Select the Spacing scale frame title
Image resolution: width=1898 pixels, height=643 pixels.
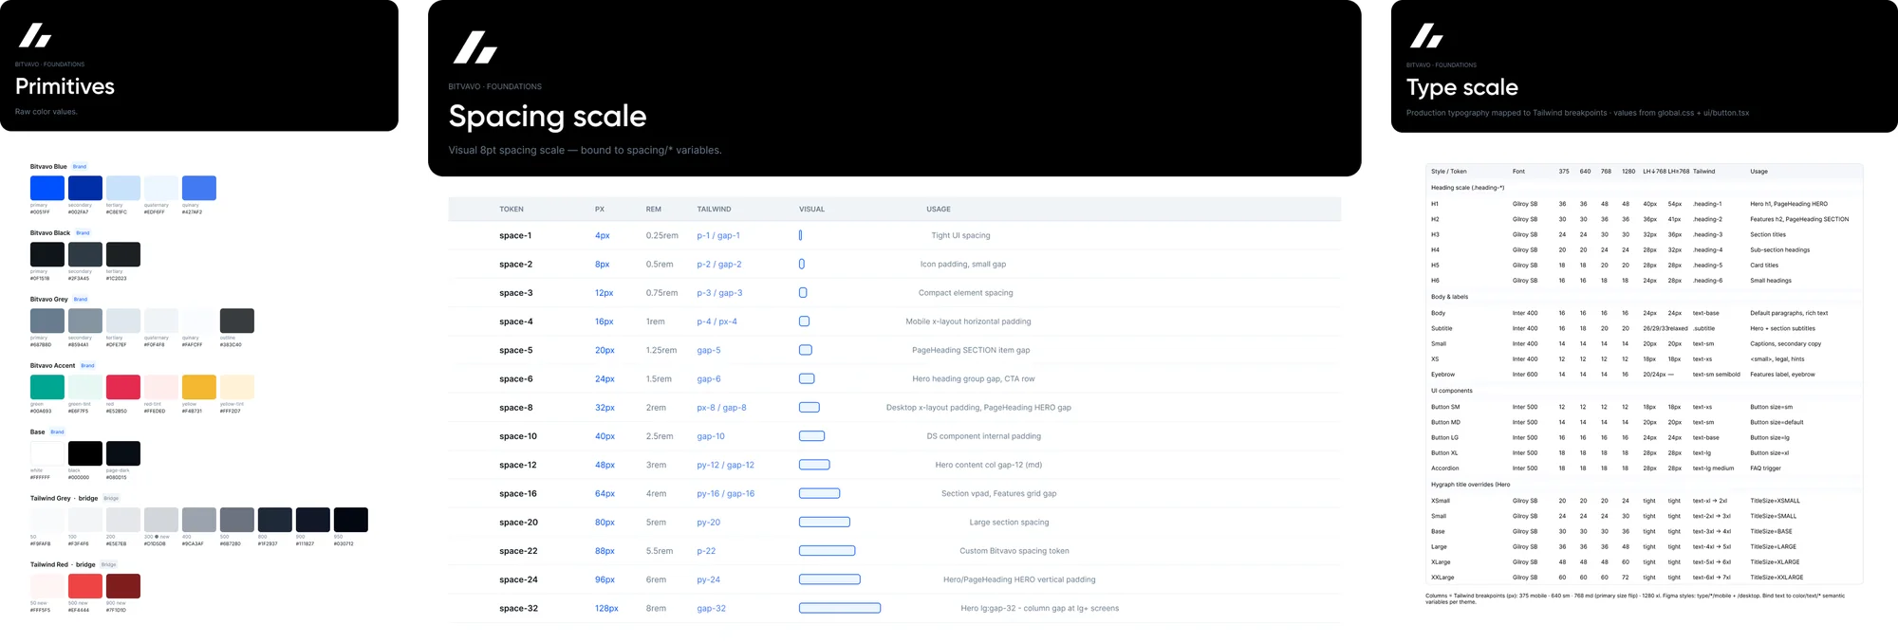coord(548,116)
